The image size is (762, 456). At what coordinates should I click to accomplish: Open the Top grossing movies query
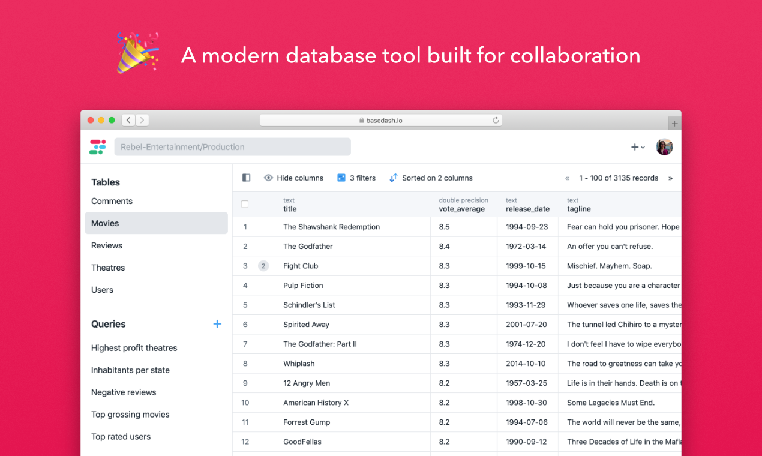(130, 414)
